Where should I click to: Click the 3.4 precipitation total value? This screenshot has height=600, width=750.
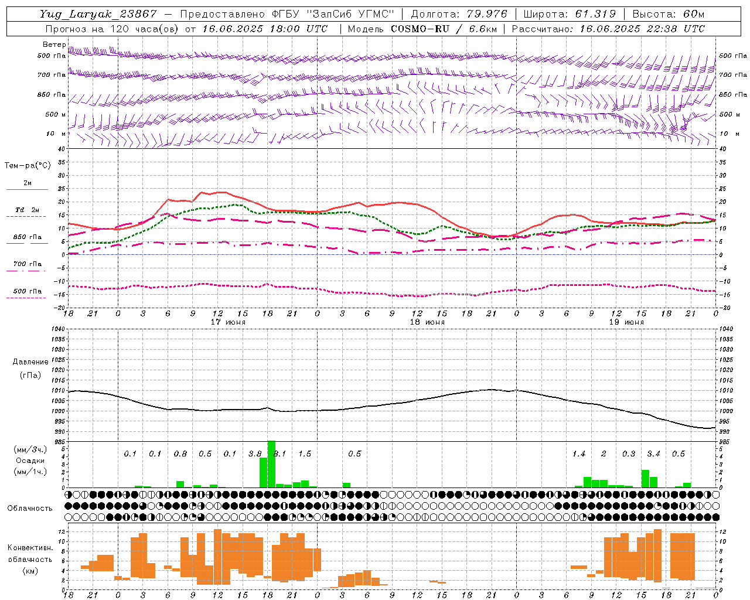point(654,454)
